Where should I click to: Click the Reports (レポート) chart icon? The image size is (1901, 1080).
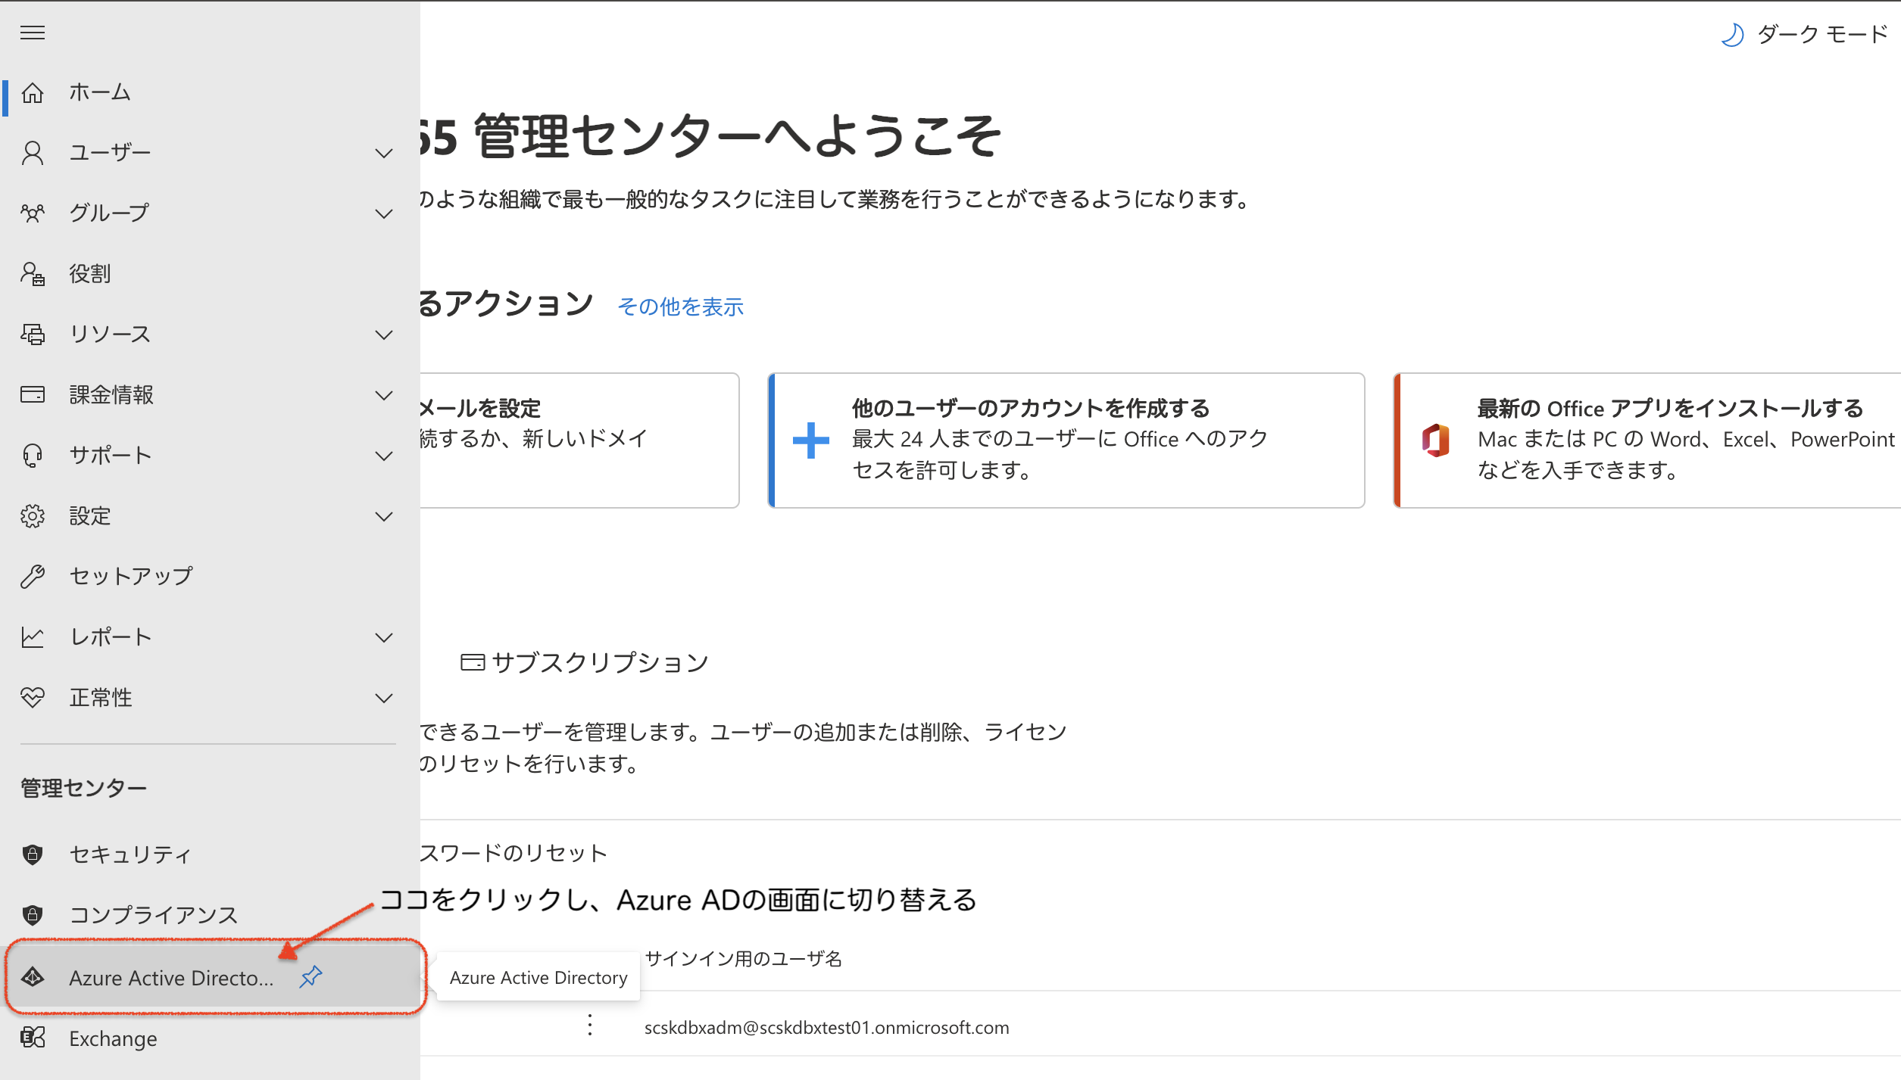click(33, 637)
